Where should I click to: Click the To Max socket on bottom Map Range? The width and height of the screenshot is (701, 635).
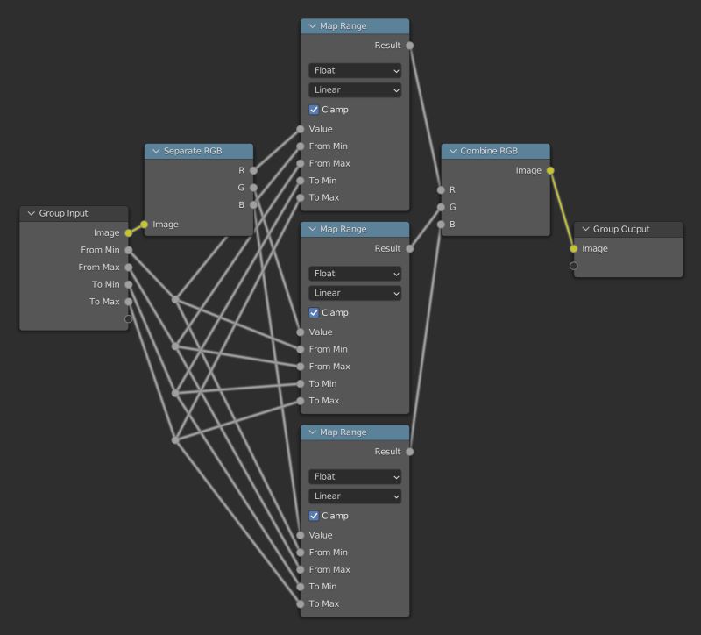[301, 603]
